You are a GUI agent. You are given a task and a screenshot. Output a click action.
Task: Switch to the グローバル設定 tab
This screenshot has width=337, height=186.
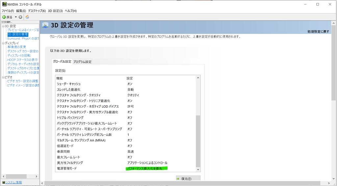pos(62,61)
